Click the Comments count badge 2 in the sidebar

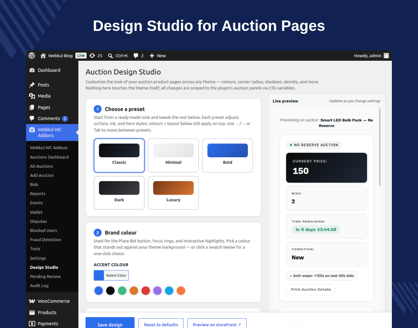point(65,119)
